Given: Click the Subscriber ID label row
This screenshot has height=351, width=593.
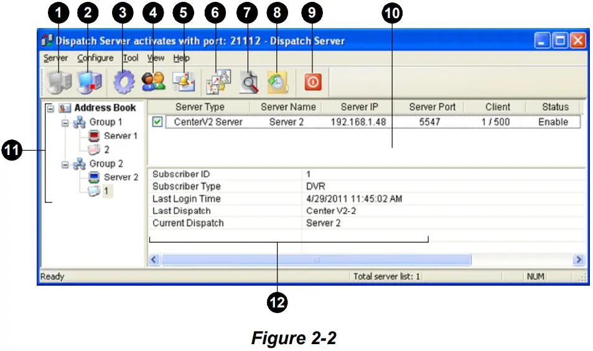Looking at the screenshot, I should (x=181, y=174).
